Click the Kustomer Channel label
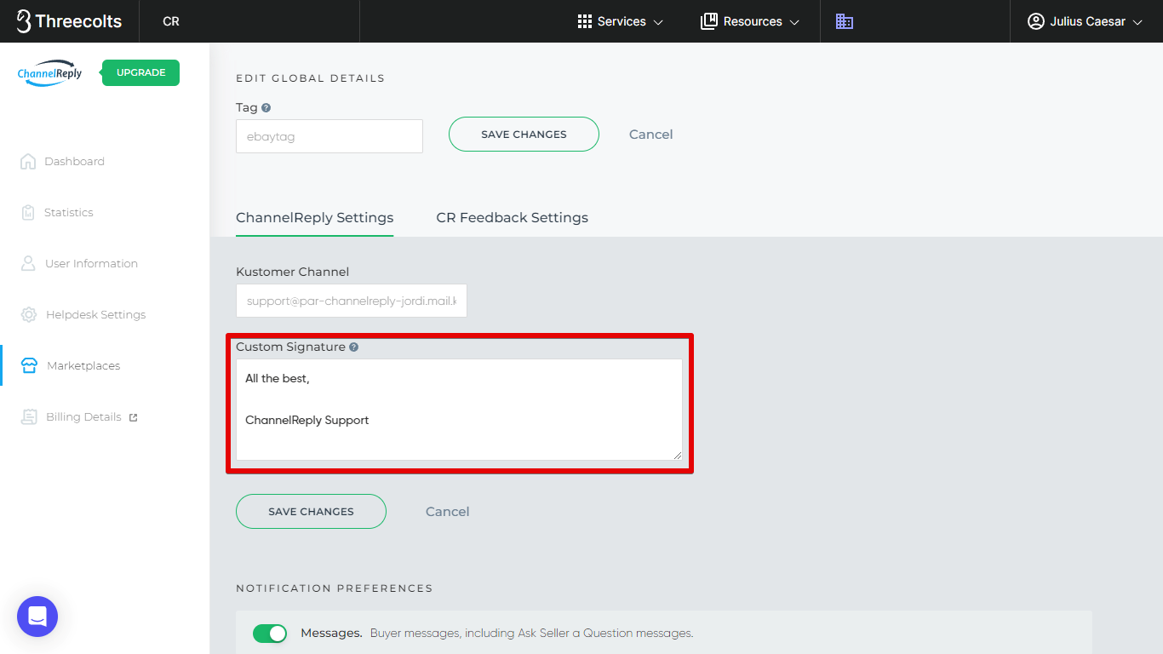Image resolution: width=1163 pixels, height=654 pixels. click(292, 272)
